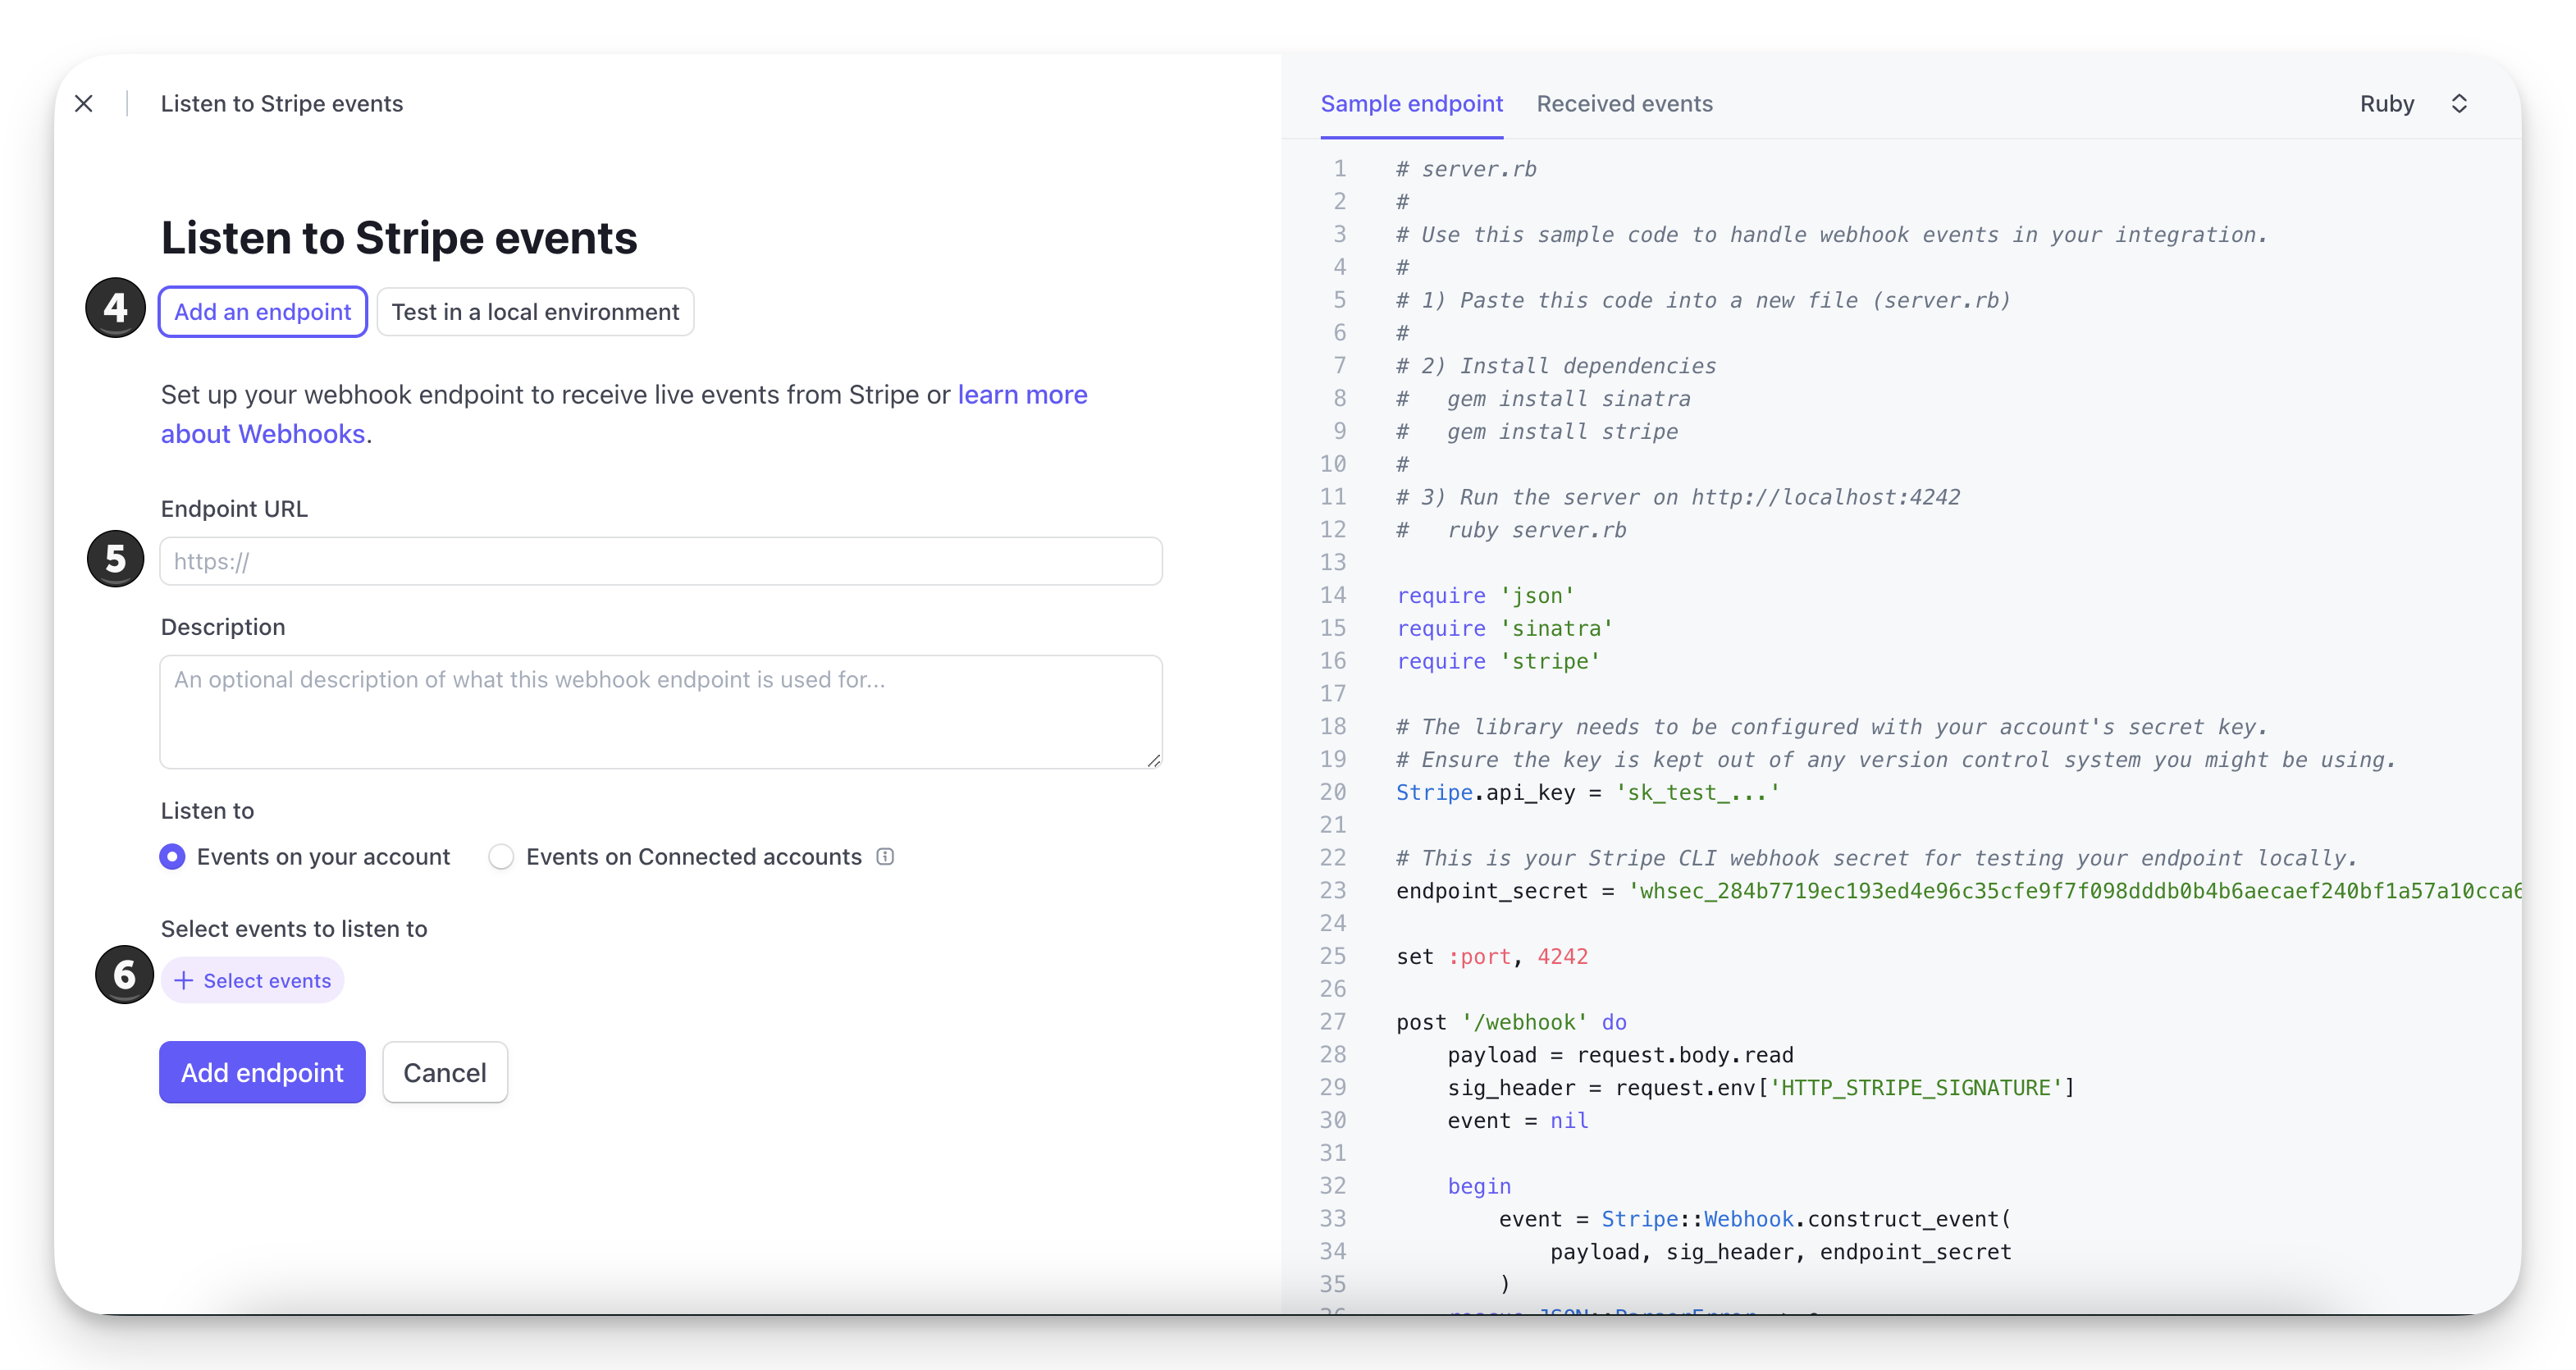Screen dimensions: 2576x1370
Task: Grab the Description textarea resize handle
Action: coord(1153,760)
